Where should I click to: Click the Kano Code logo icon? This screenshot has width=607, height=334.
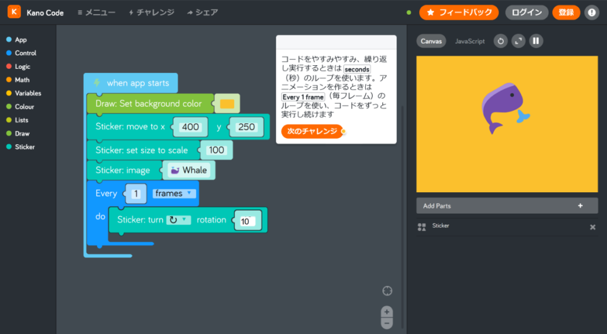point(14,12)
